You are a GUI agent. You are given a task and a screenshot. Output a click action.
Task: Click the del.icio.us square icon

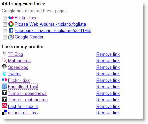[x=4, y=112]
